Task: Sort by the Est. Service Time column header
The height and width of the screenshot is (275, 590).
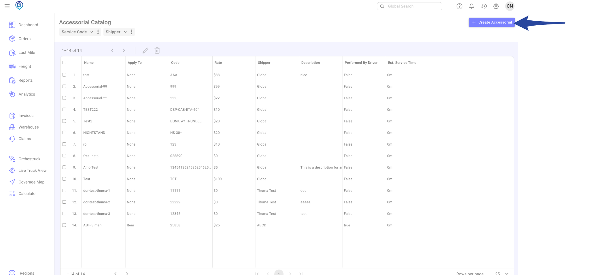Action: tap(402, 62)
